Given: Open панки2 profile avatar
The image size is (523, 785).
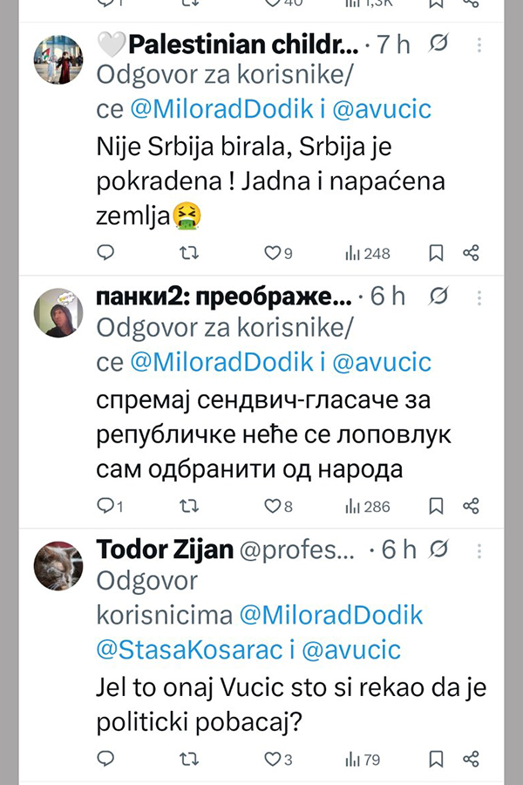Looking at the screenshot, I should coord(58,312).
